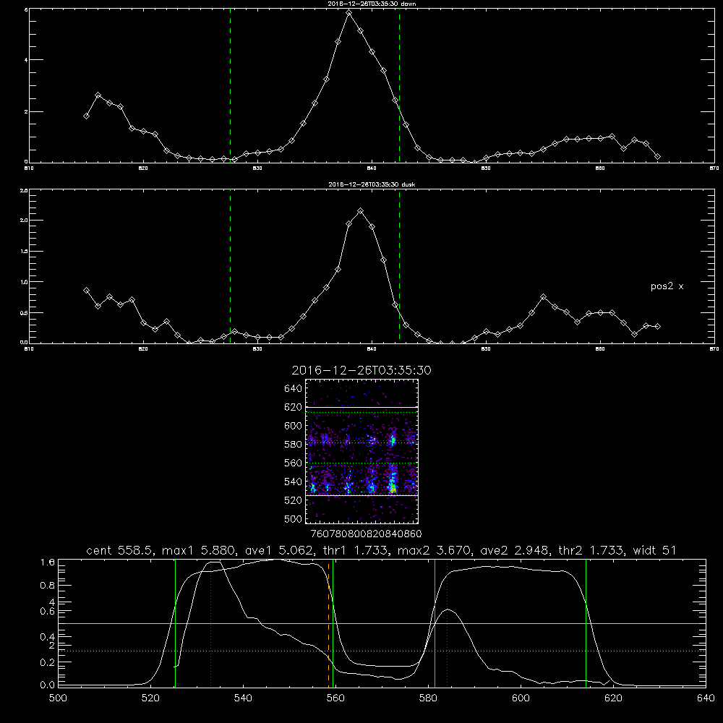
Task: Click the right green dashed line in dusk plot
Action: [399, 266]
